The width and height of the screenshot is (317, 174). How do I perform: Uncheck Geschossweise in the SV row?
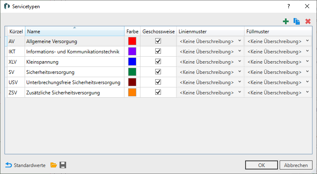pos(158,72)
